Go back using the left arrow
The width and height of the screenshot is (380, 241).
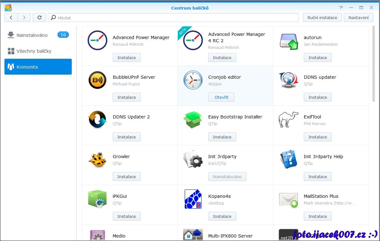tap(11, 17)
